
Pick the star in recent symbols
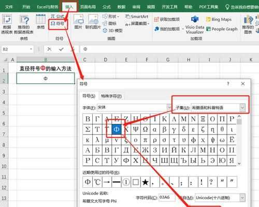click(x=145, y=182)
